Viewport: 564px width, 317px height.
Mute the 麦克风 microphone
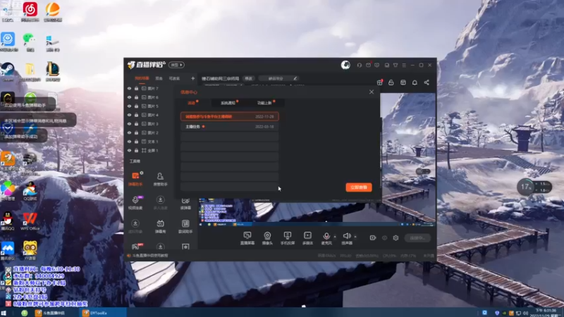(326, 238)
